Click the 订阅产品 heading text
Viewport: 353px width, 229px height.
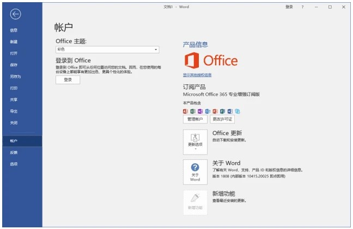click(194, 87)
